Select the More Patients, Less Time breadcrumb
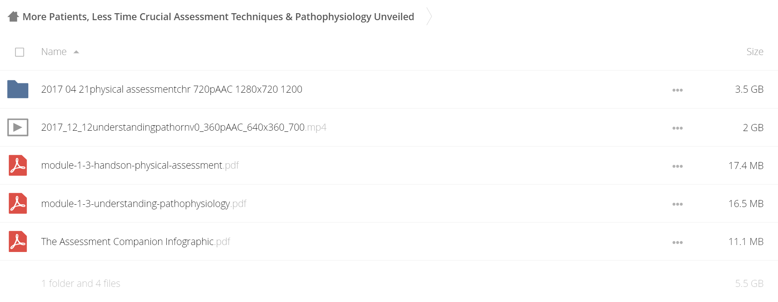Image resolution: width=778 pixels, height=302 pixels. [218, 17]
